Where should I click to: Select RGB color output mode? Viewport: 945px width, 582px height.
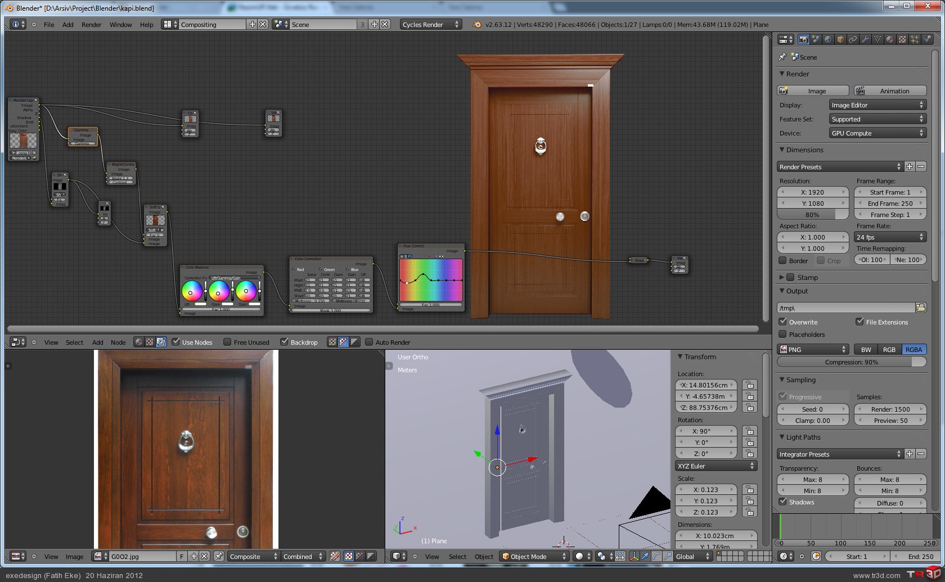[x=889, y=349]
